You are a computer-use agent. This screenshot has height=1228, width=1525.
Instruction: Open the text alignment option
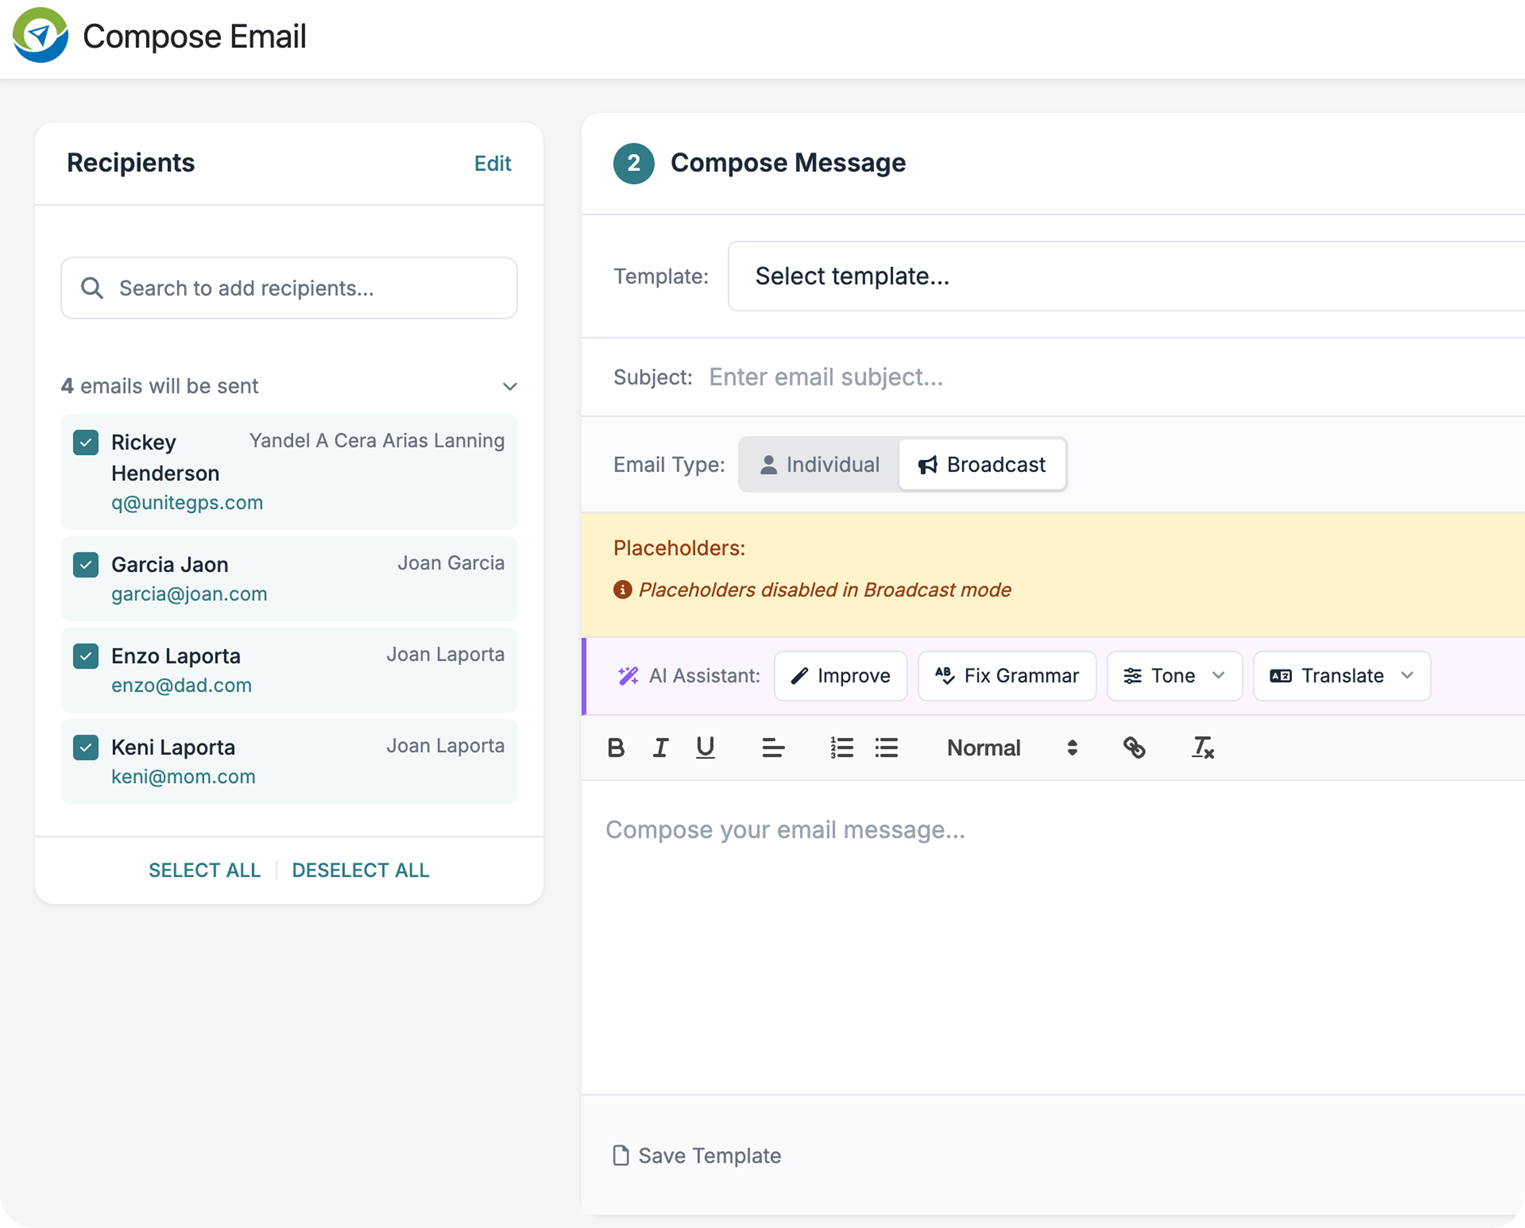(x=773, y=748)
